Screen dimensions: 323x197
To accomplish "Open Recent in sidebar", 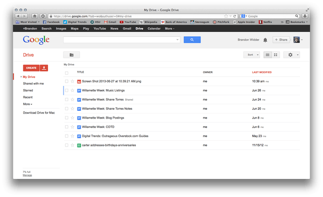I will (28, 97).
